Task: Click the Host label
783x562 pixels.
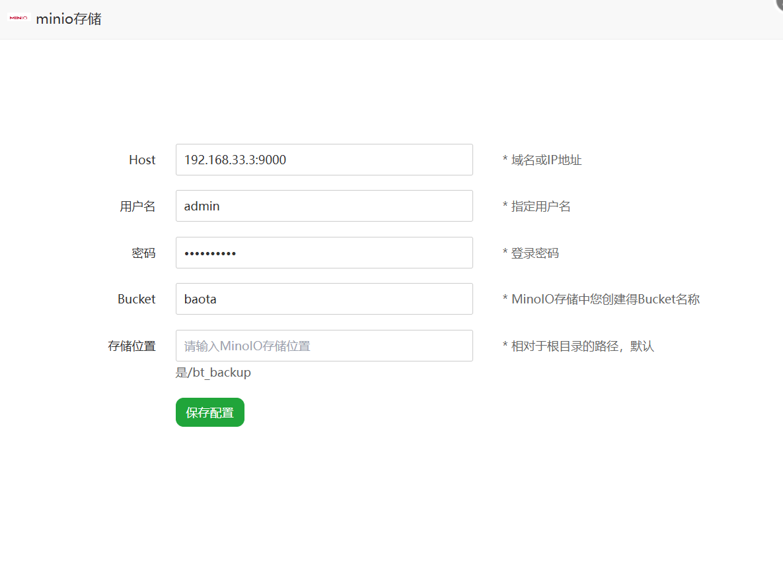Action: 142,160
